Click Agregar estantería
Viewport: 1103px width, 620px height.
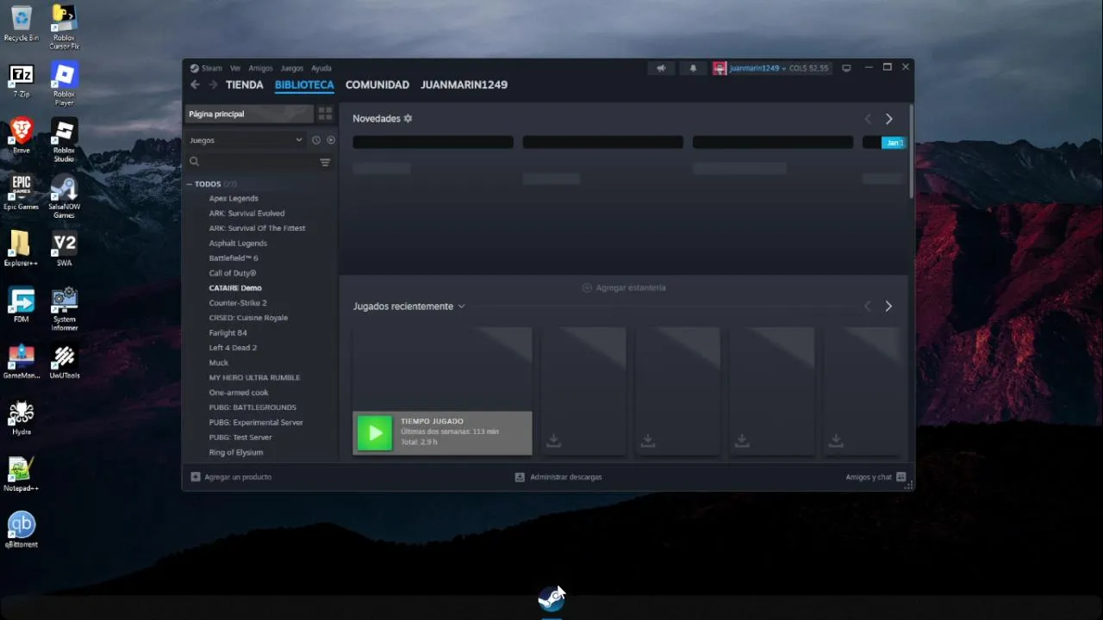(x=624, y=288)
